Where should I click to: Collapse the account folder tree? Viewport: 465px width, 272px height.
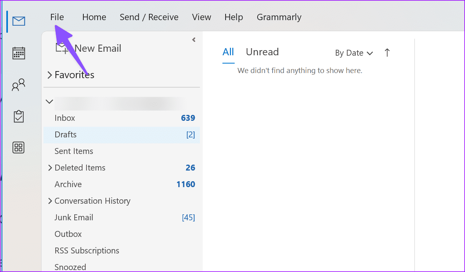[x=49, y=101]
